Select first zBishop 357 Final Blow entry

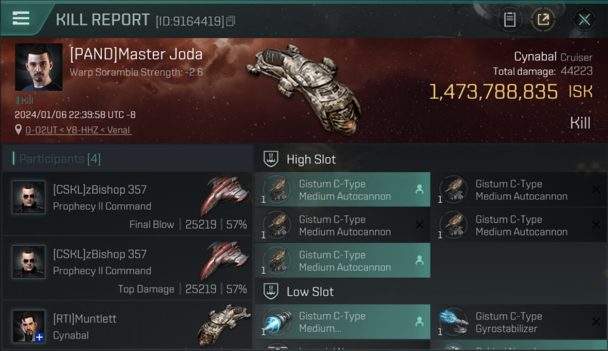[x=128, y=204]
